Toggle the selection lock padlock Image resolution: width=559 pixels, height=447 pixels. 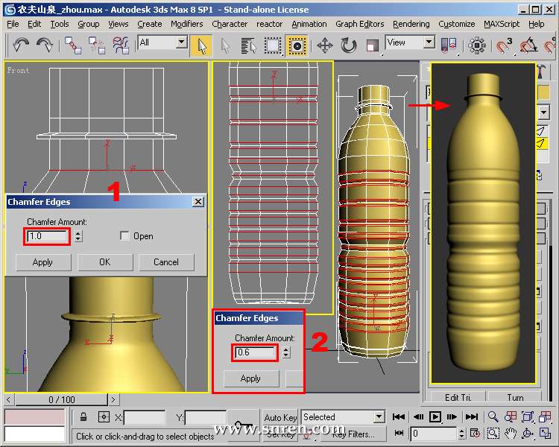[84, 417]
